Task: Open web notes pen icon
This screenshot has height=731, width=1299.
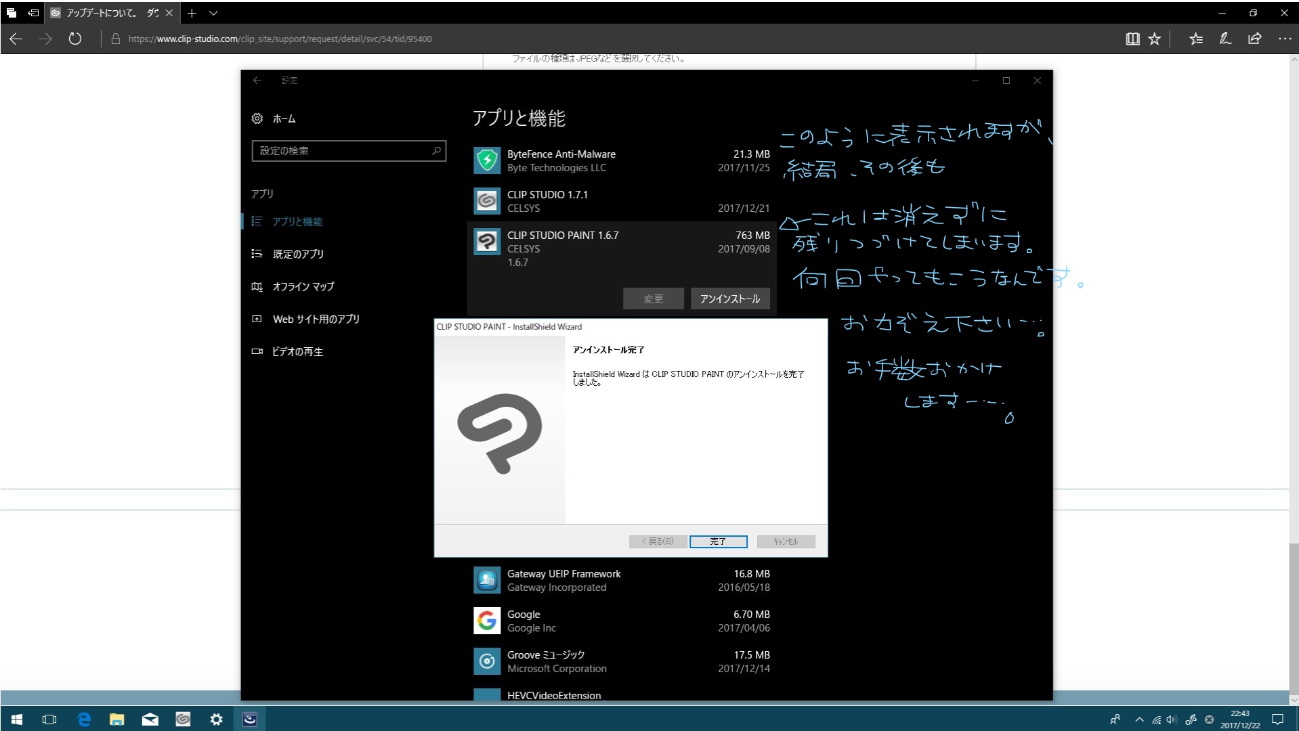Action: (x=1225, y=39)
